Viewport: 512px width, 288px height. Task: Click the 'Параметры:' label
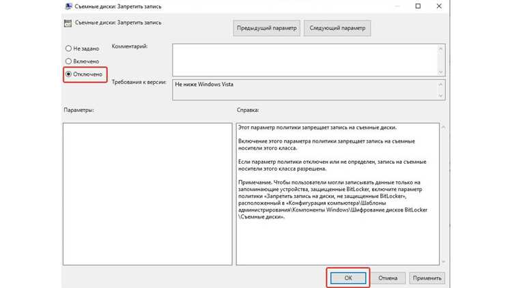coord(79,110)
